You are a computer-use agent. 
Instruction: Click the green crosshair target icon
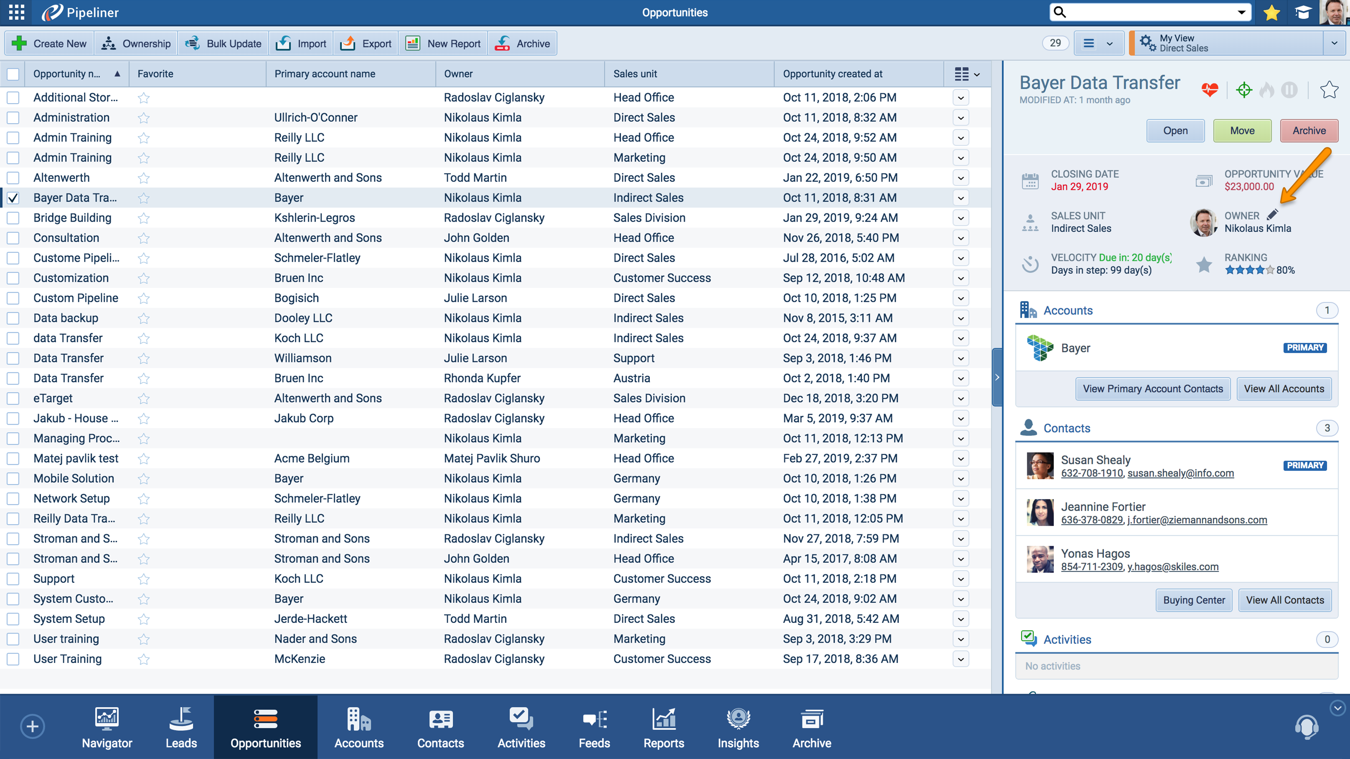click(x=1244, y=90)
